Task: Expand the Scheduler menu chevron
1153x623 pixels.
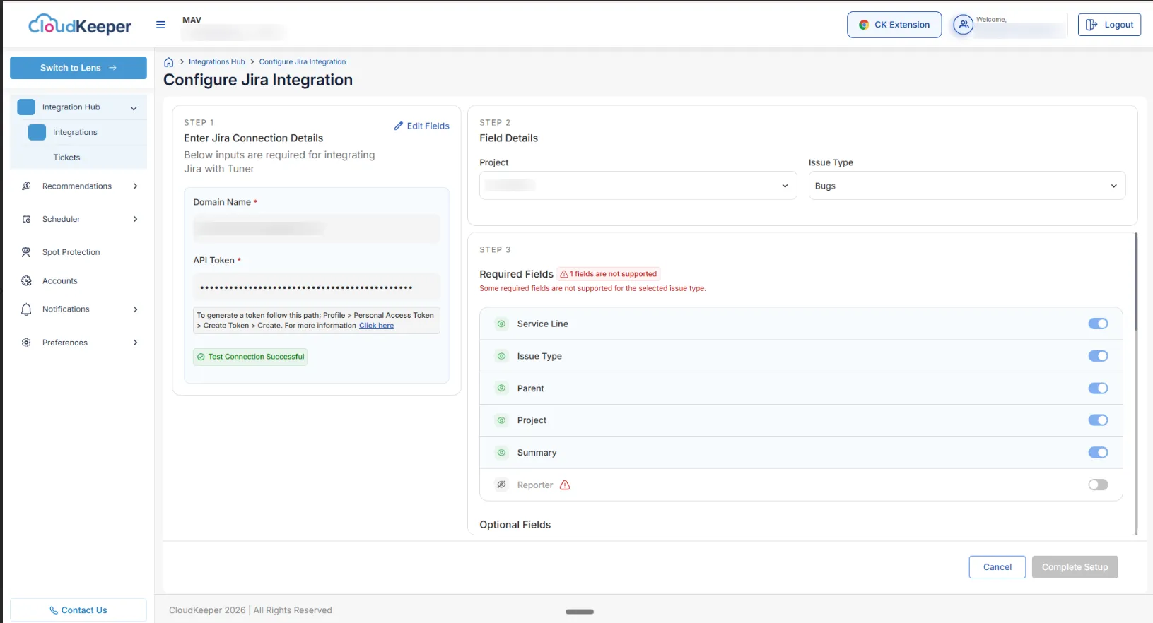Action: coord(135,219)
